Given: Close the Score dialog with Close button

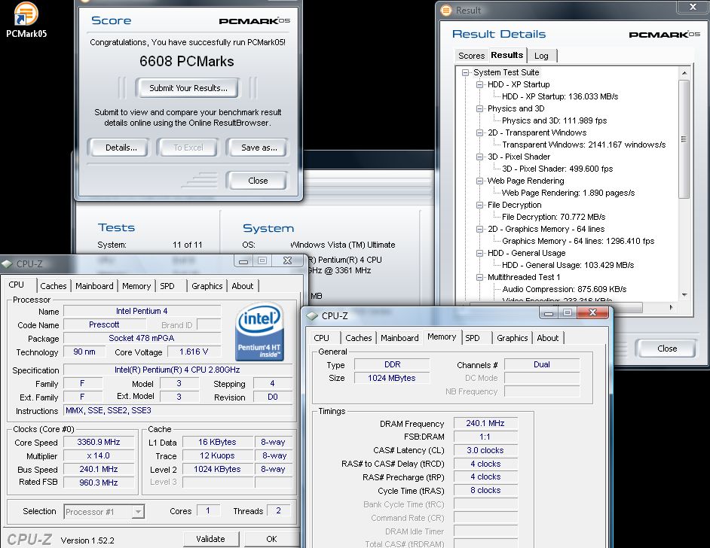Looking at the screenshot, I should pos(257,181).
